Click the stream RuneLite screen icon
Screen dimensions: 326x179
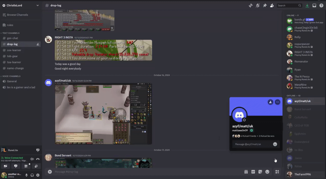tap(38, 150)
